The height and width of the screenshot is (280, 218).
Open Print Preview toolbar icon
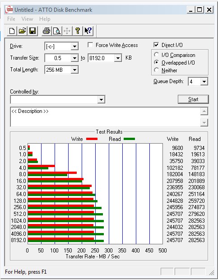[x=57, y=31]
